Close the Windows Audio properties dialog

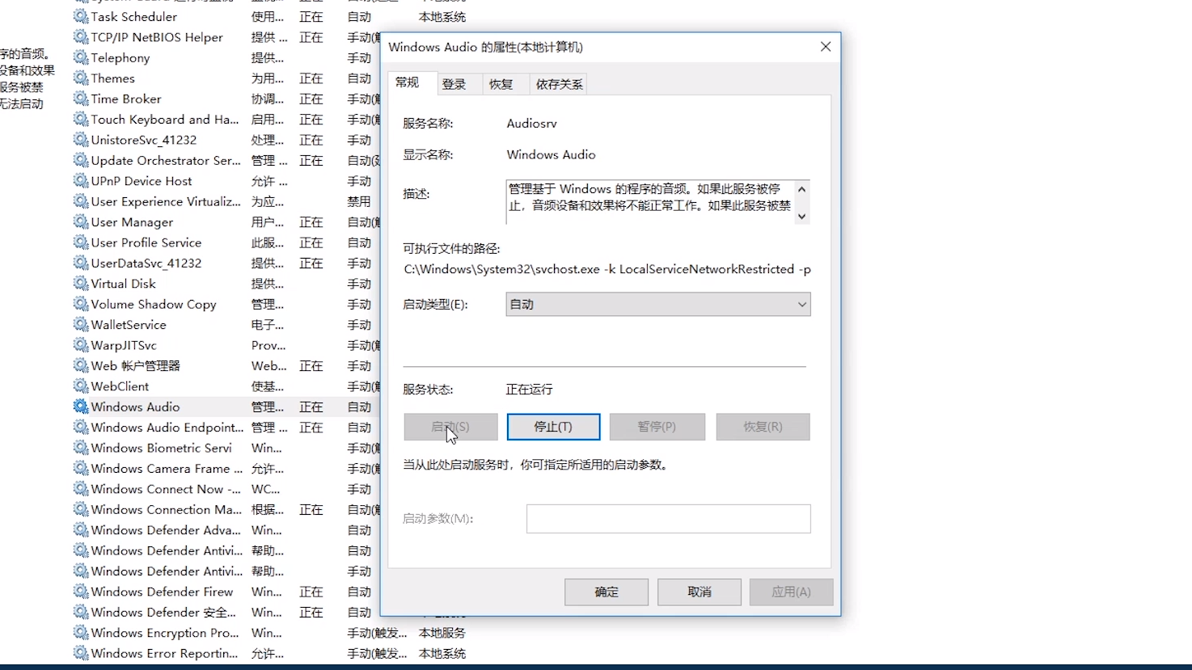click(x=826, y=47)
